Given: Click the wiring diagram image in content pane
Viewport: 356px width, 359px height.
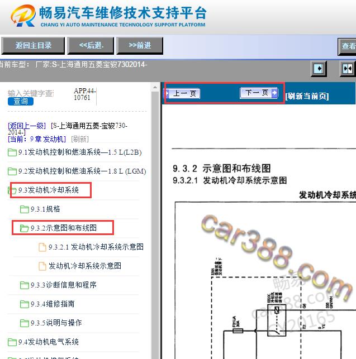Looking at the screenshot, I should pyautogui.click(x=265, y=280).
